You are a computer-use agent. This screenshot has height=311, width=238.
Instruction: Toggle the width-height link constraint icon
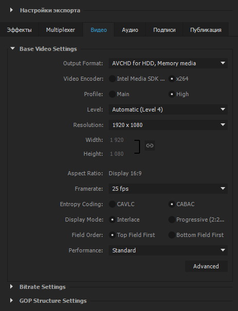tap(150, 145)
